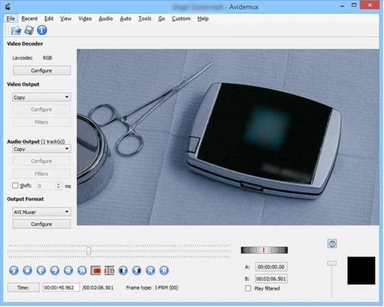Click the Frame type I-FRM (00) text
This screenshot has width=384, height=307.
coord(152,288)
